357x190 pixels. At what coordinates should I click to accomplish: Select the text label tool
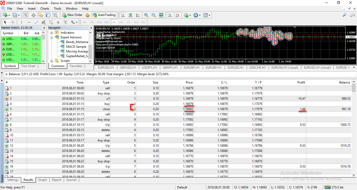click(x=58, y=22)
